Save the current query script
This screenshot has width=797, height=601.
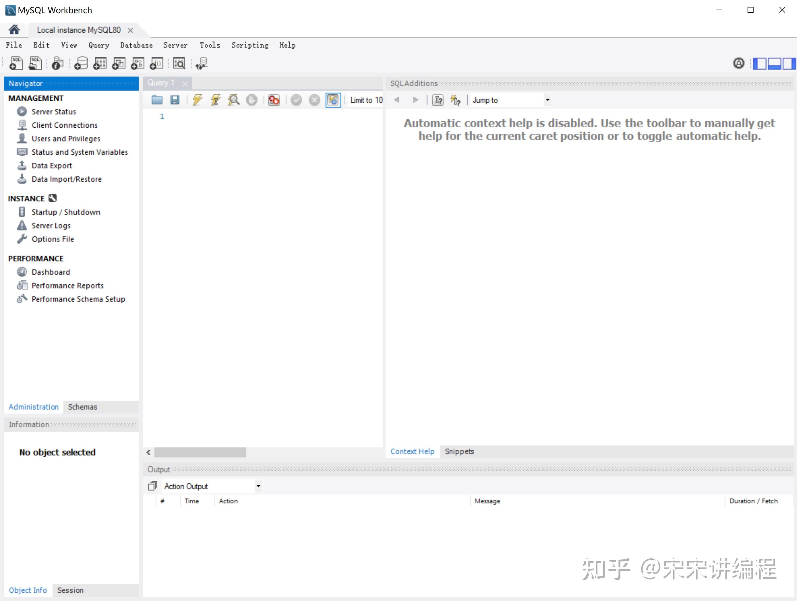pyautogui.click(x=176, y=100)
